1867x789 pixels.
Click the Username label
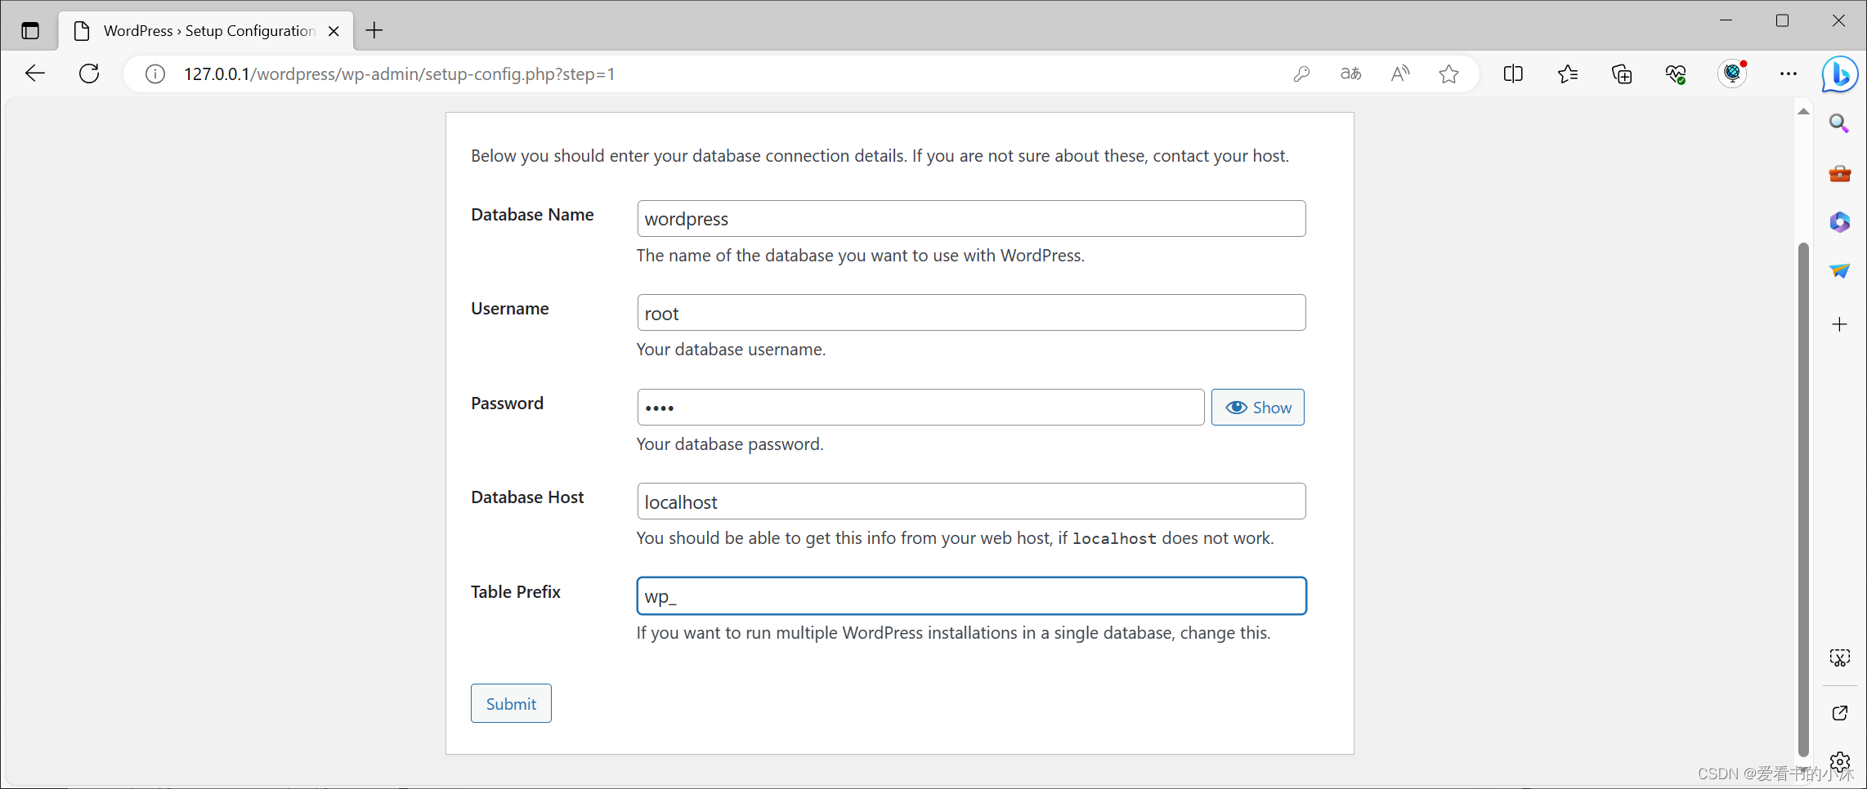(510, 309)
